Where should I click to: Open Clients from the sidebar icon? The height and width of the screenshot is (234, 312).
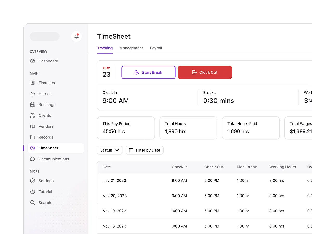pyautogui.click(x=32, y=115)
